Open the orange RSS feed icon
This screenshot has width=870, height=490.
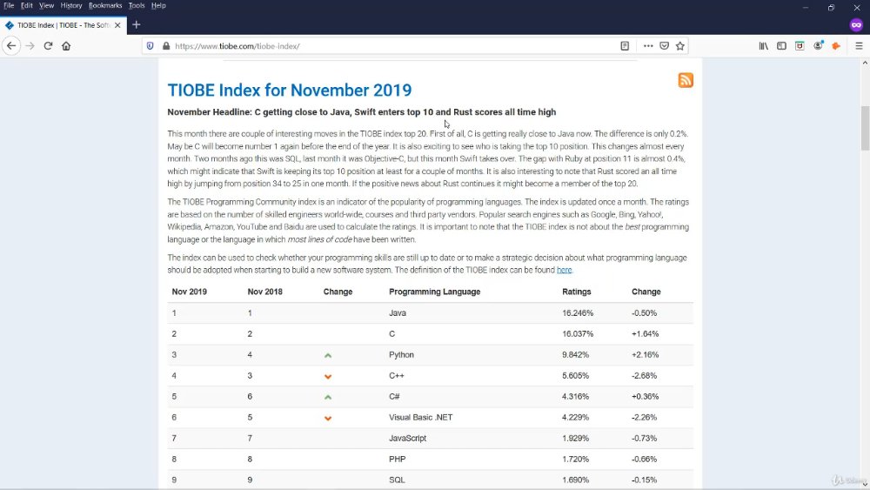(686, 80)
